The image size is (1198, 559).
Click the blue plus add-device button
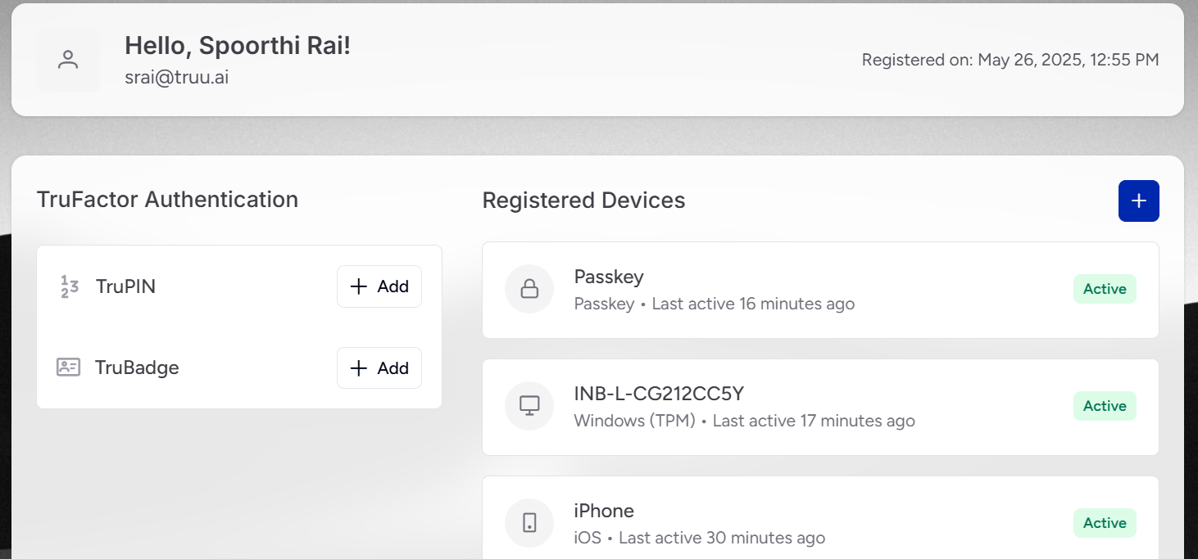click(x=1139, y=201)
